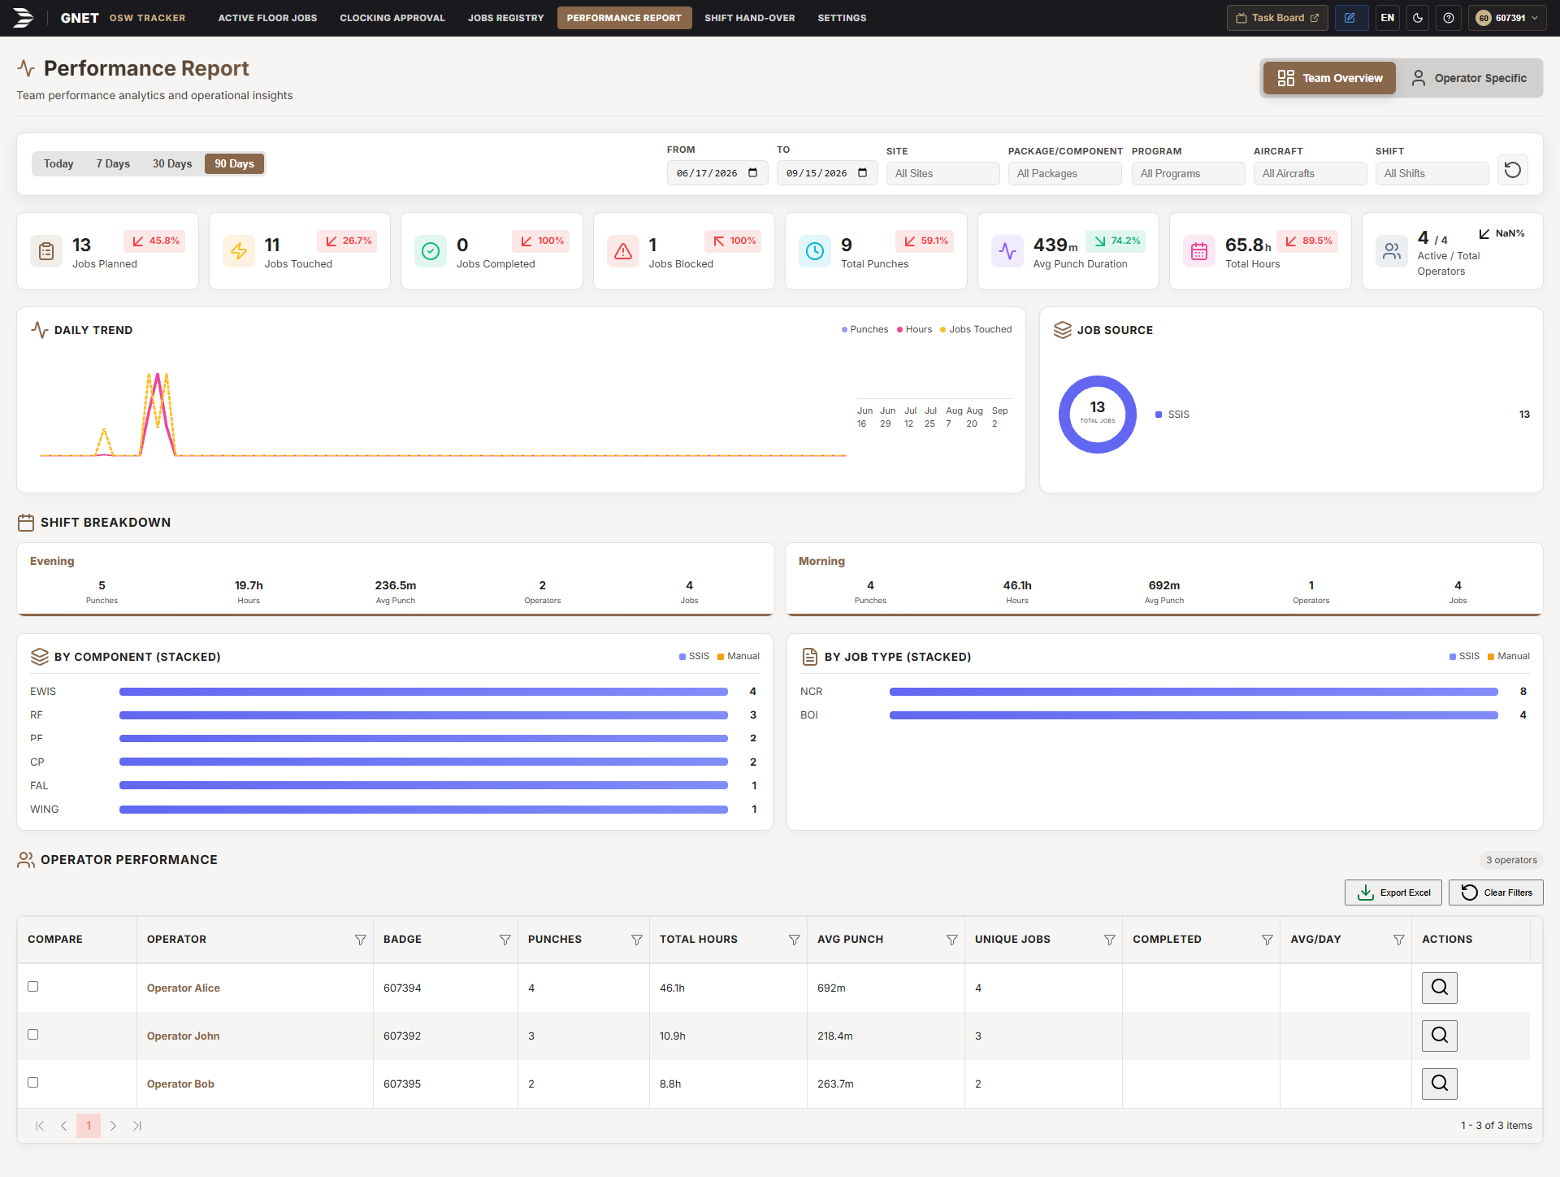
Task: Click the GNET logo icon
Action: (24, 17)
